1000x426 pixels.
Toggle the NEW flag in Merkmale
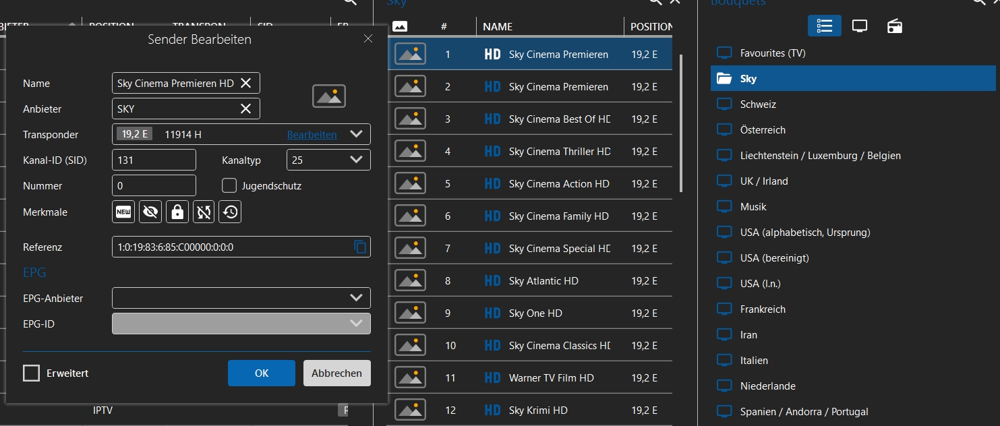pyautogui.click(x=123, y=212)
